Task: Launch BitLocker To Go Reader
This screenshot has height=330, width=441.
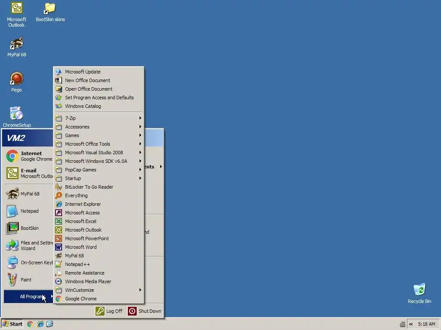Action: 99,187
